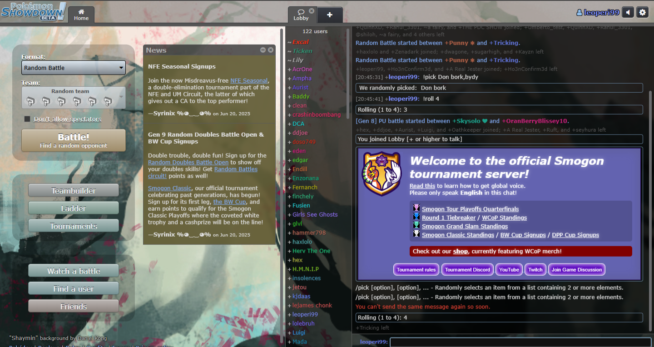Click user lejames chonk in list
654x347 pixels.
[312, 305]
